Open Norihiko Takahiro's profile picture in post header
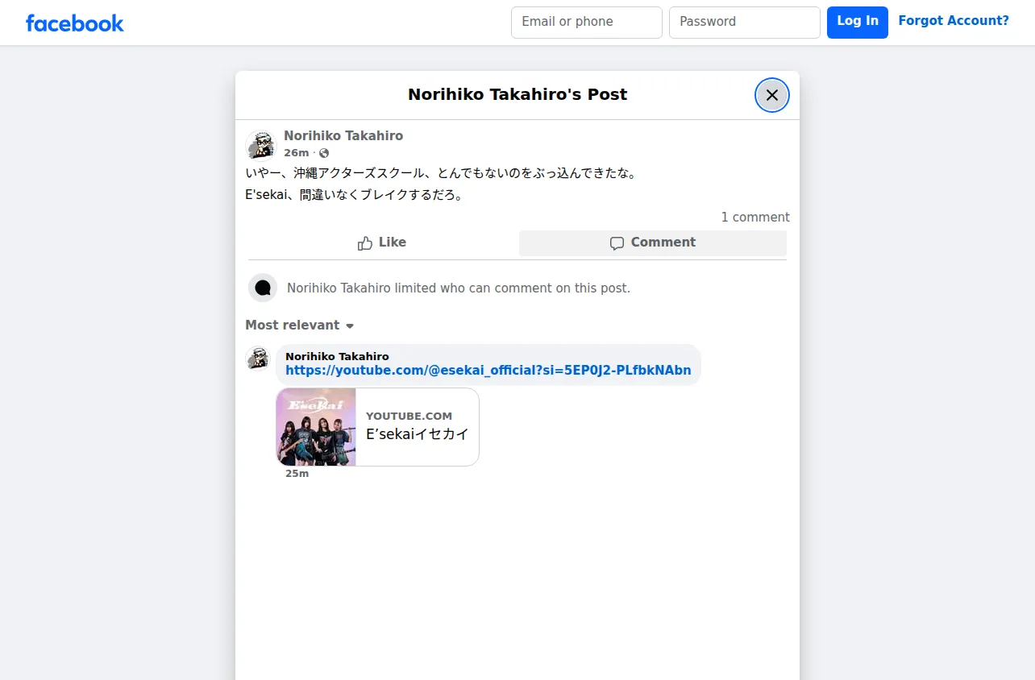The image size is (1035, 680). [x=261, y=145]
